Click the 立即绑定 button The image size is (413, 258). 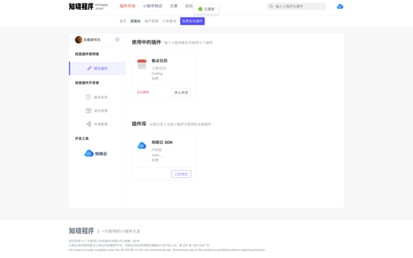pyautogui.click(x=181, y=174)
